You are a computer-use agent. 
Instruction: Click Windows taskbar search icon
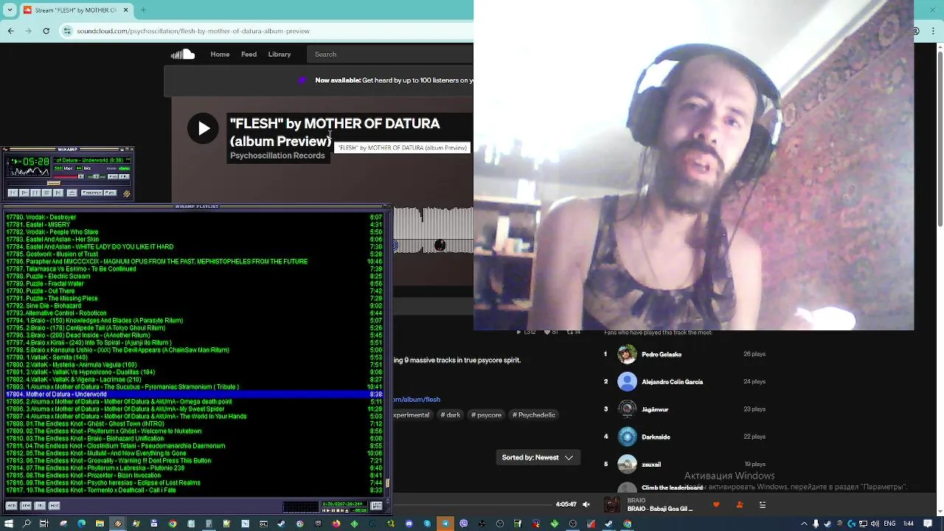point(27,524)
